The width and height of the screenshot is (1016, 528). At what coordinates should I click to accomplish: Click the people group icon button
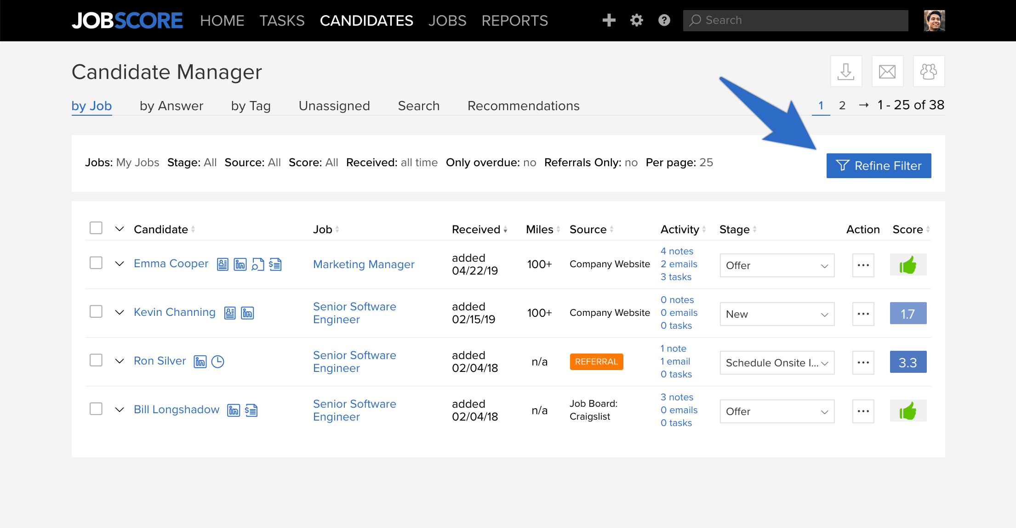tap(929, 71)
